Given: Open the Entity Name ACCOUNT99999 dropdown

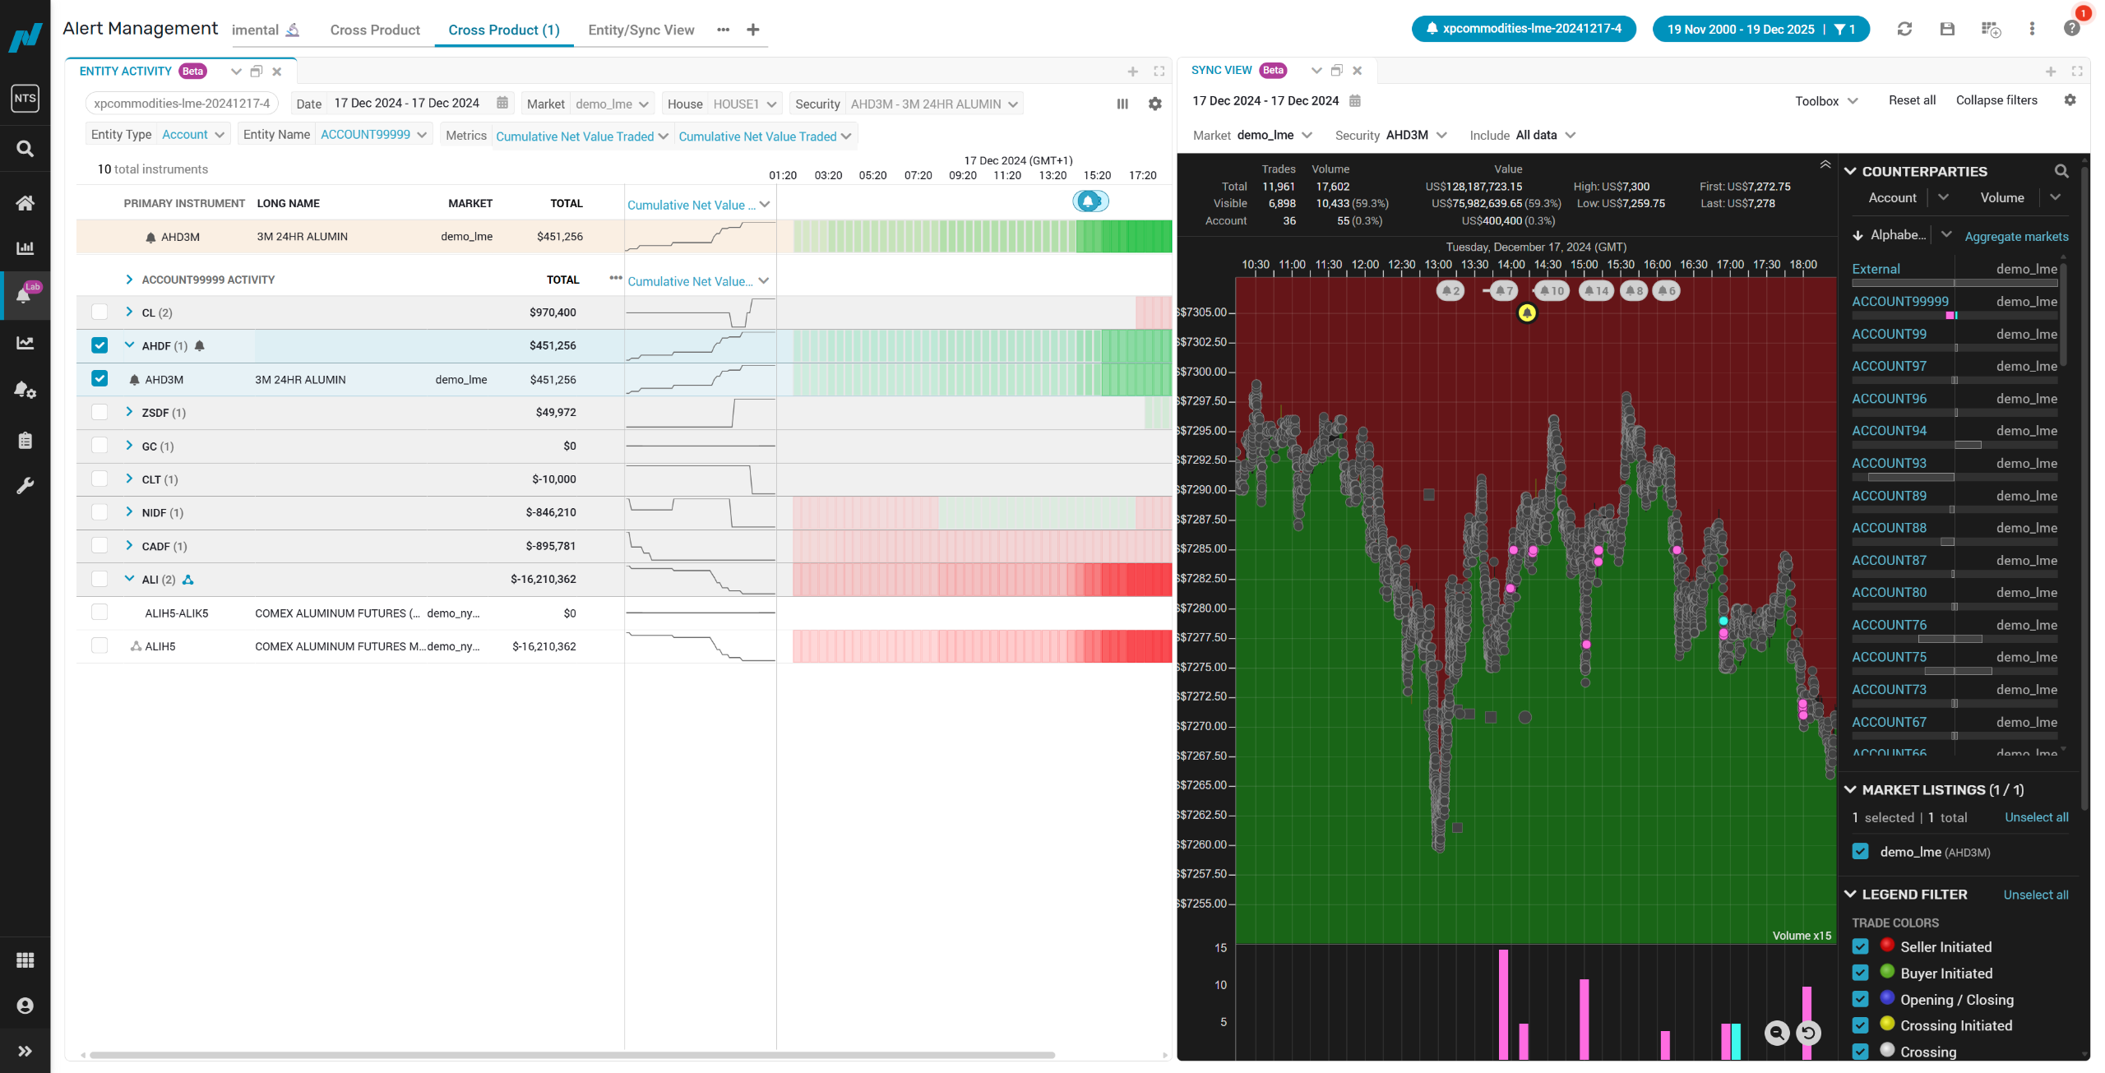Looking at the screenshot, I should 374,135.
